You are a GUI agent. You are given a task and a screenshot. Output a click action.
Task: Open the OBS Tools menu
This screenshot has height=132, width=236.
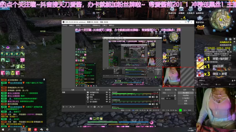(x=105, y=26)
